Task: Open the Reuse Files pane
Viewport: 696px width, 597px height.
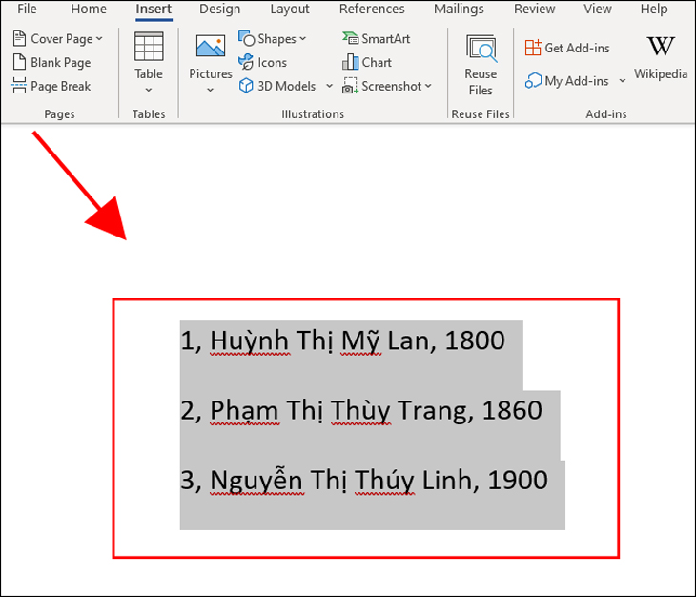Action: (x=481, y=66)
